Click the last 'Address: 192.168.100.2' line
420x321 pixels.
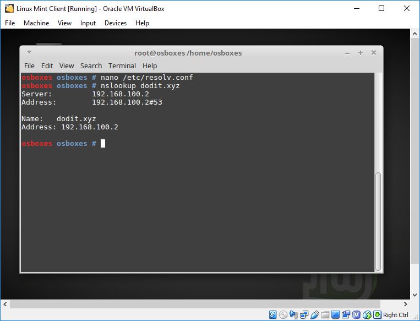pyautogui.click(x=70, y=127)
